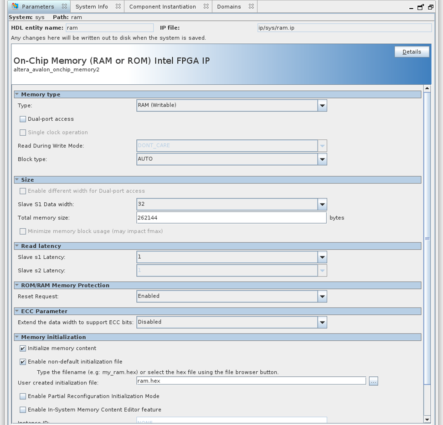Click the HDL entity name field
This screenshot has height=425, width=443.
click(110, 28)
